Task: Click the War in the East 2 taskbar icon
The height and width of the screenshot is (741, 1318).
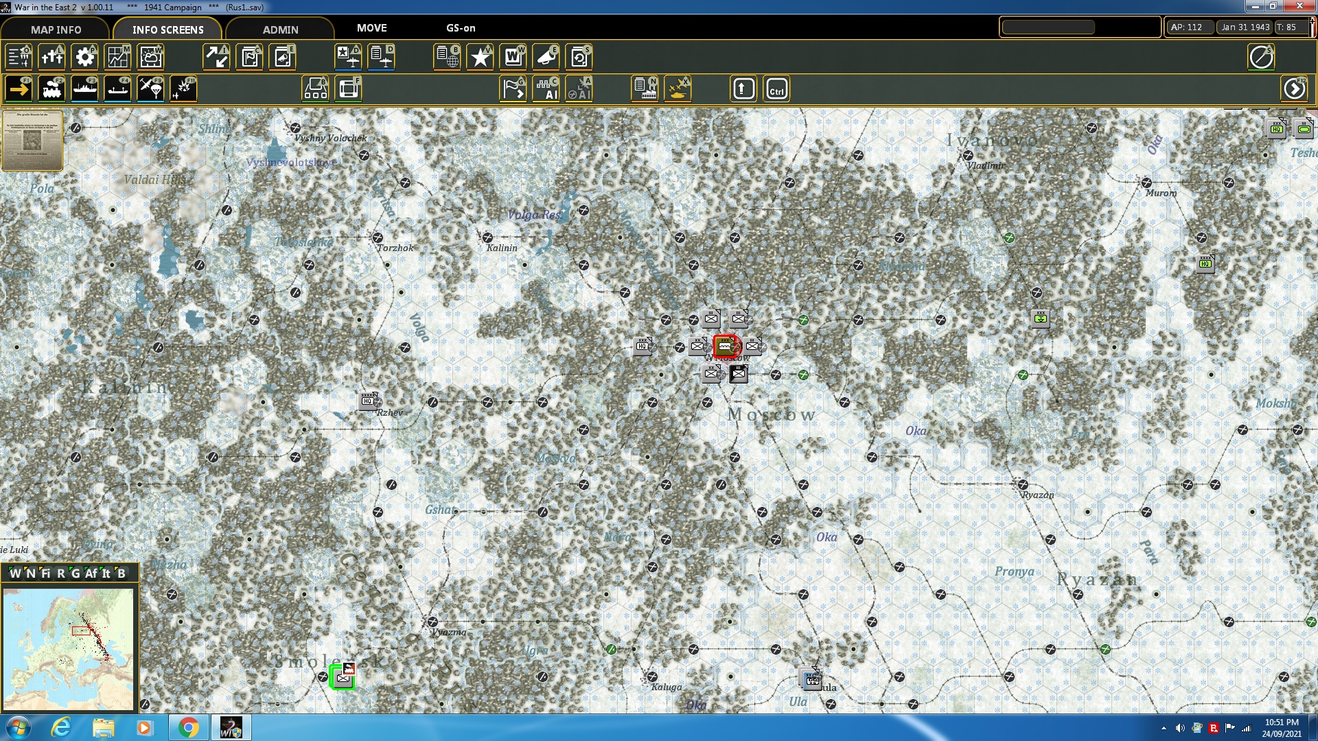Action: [231, 727]
